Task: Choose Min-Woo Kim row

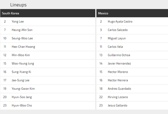Action: tap(48, 55)
